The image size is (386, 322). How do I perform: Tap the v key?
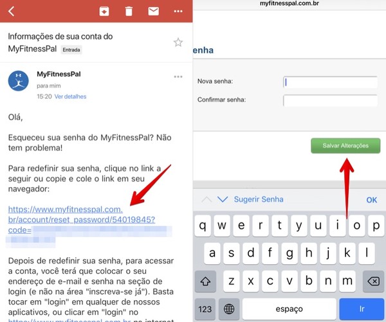[x=289, y=281]
